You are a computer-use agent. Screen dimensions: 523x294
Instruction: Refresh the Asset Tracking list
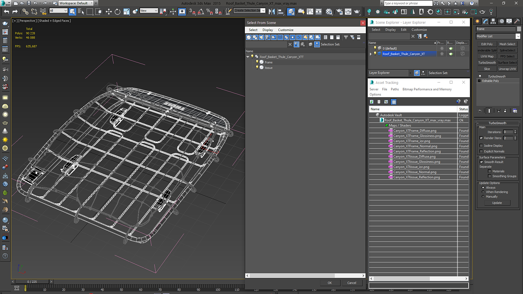[x=372, y=102]
